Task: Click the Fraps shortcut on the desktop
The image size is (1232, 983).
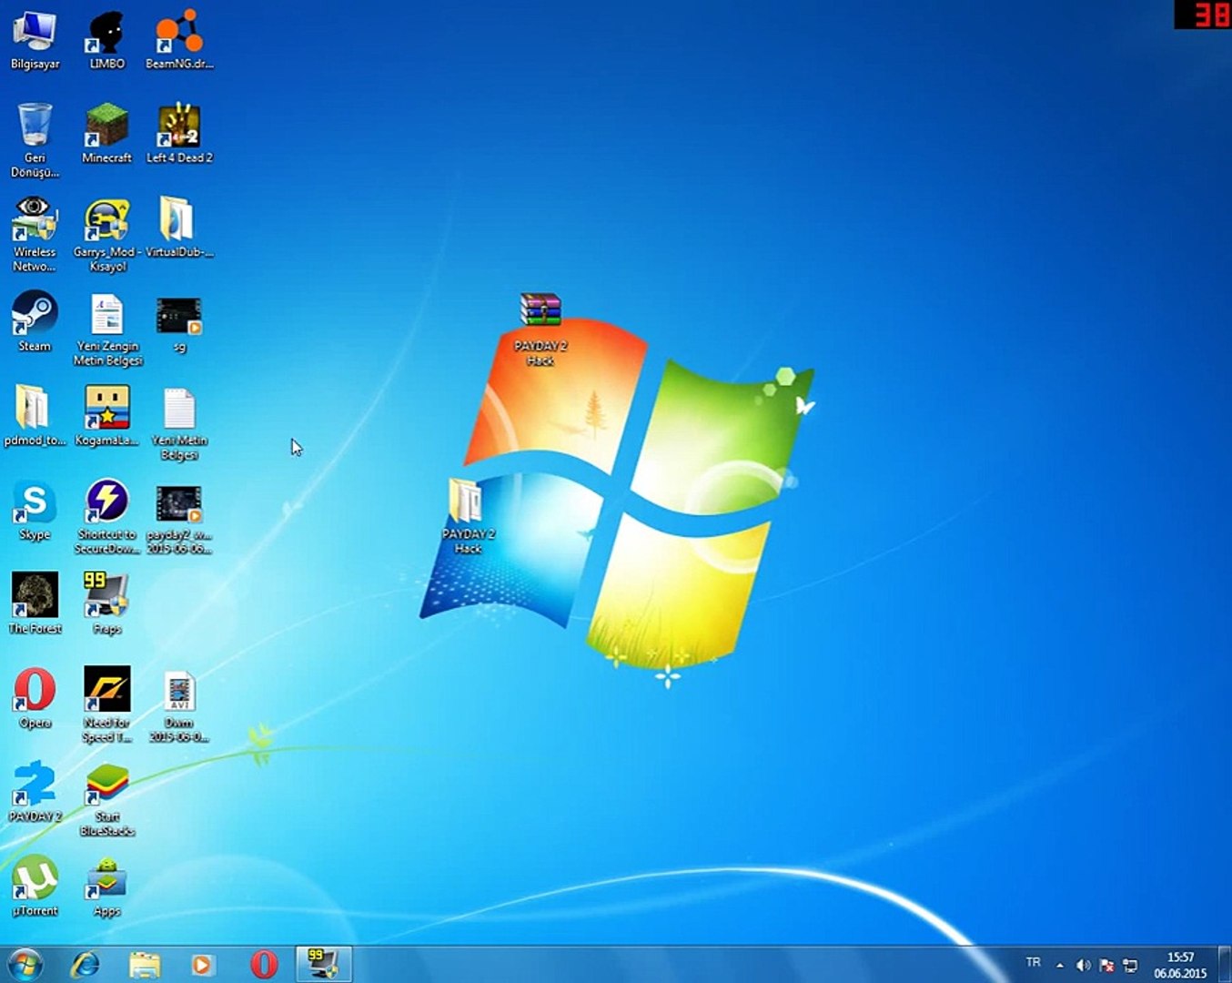Action: tap(106, 603)
